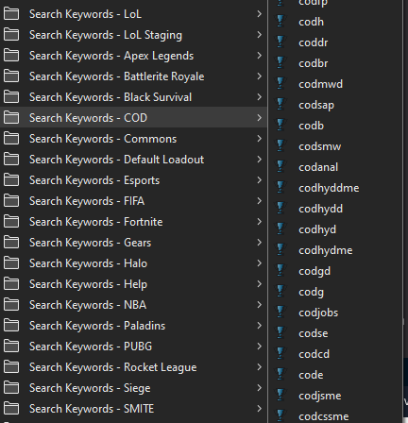
Task: Expand the Fortnite submenu arrow
Action: 259,222
